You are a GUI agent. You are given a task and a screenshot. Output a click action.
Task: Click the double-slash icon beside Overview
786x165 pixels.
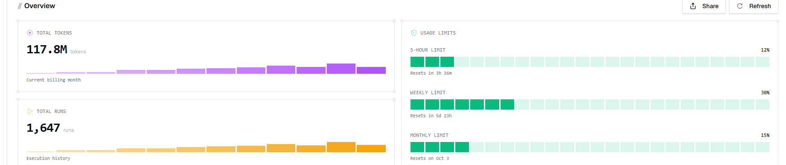(x=20, y=6)
